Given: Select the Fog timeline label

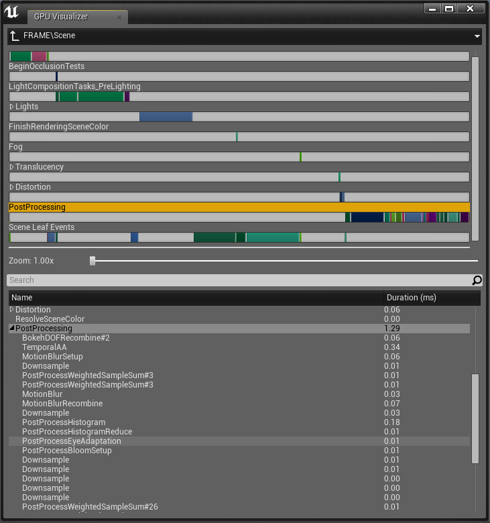Looking at the screenshot, I should (x=15, y=147).
